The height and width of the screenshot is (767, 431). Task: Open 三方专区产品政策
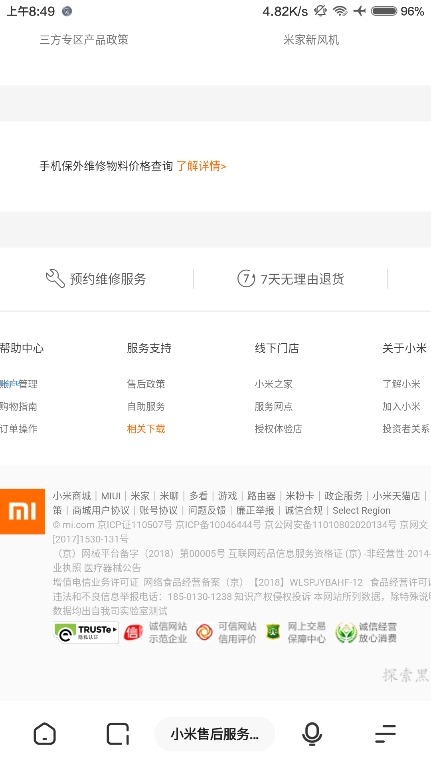click(x=84, y=40)
